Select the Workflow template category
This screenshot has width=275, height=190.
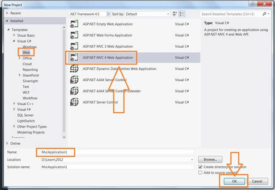pos(30,98)
